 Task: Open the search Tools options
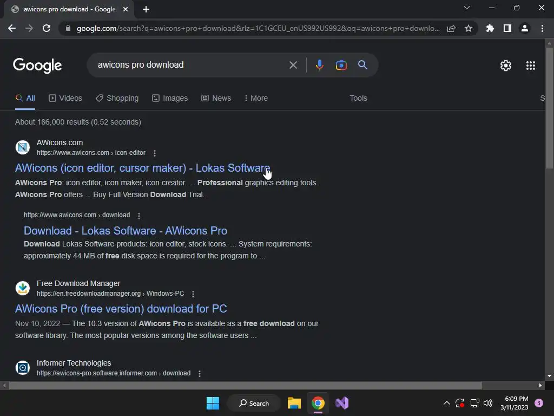coord(358,99)
